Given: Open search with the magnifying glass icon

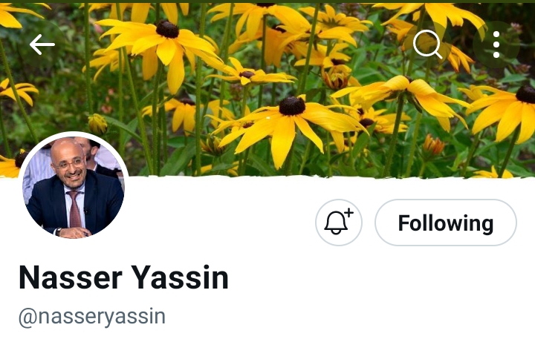Looking at the screenshot, I should (x=427, y=45).
